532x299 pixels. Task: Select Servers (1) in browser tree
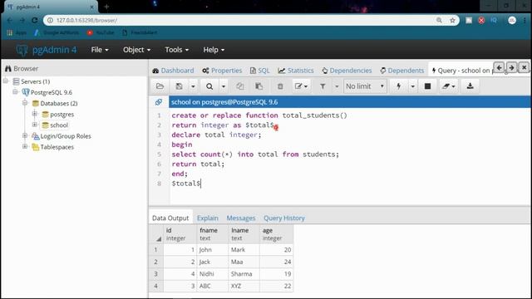pyautogui.click(x=35, y=81)
